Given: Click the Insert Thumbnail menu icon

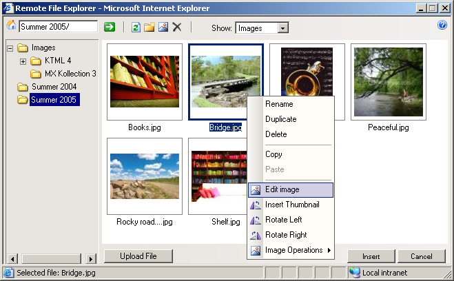Looking at the screenshot, I should (256, 205).
